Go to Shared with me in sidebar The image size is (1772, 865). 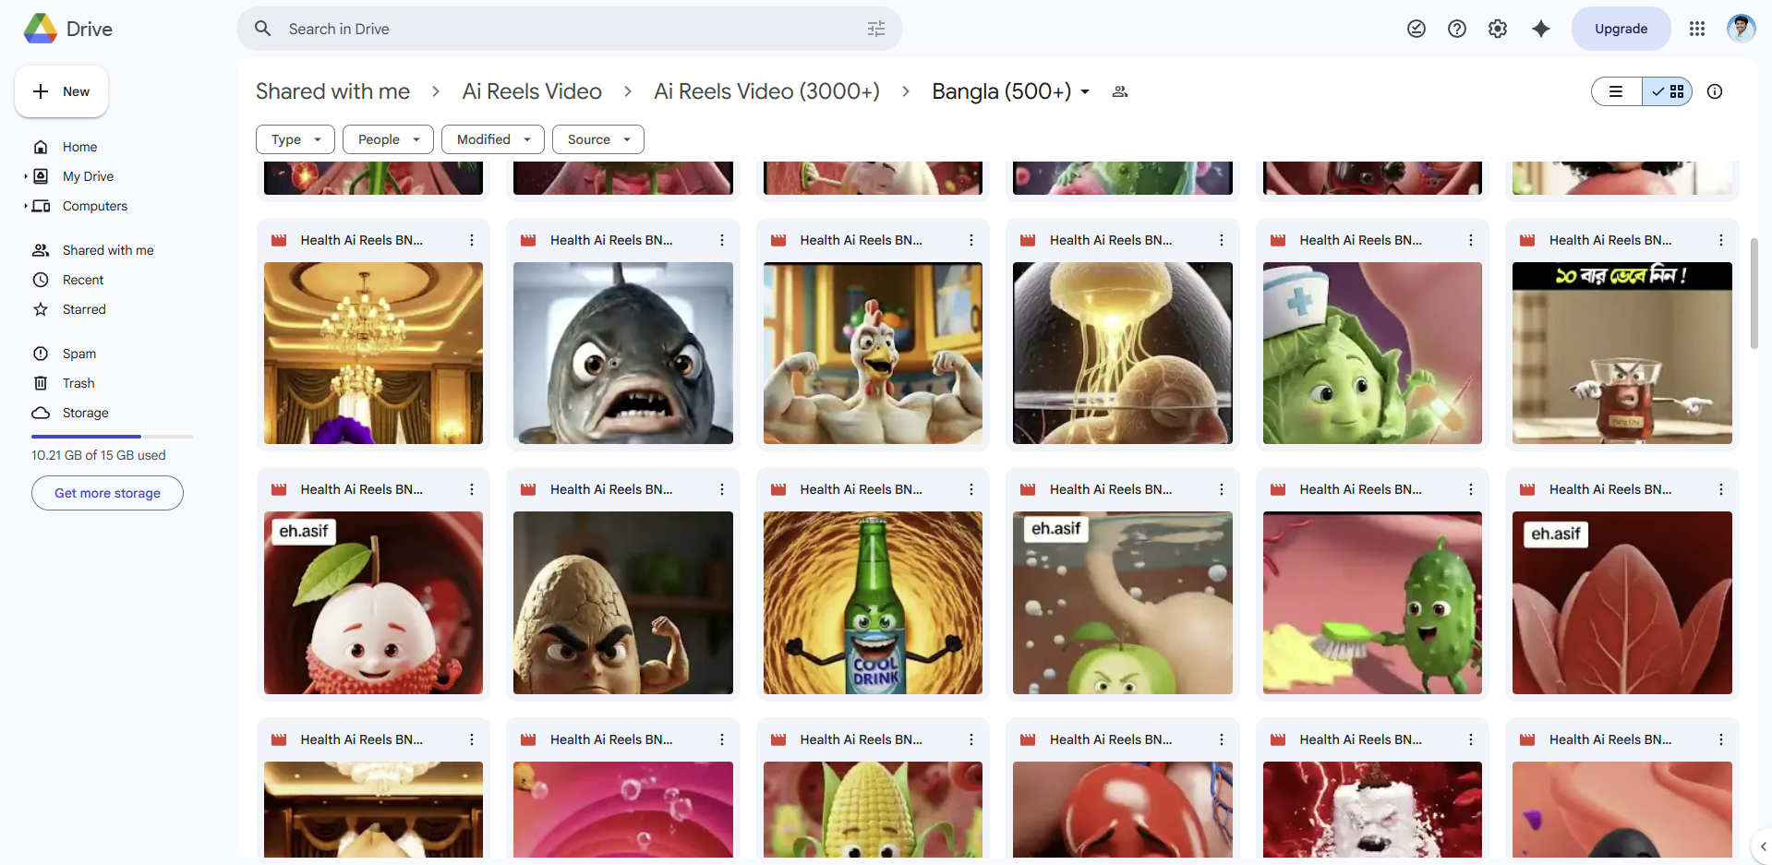click(107, 250)
